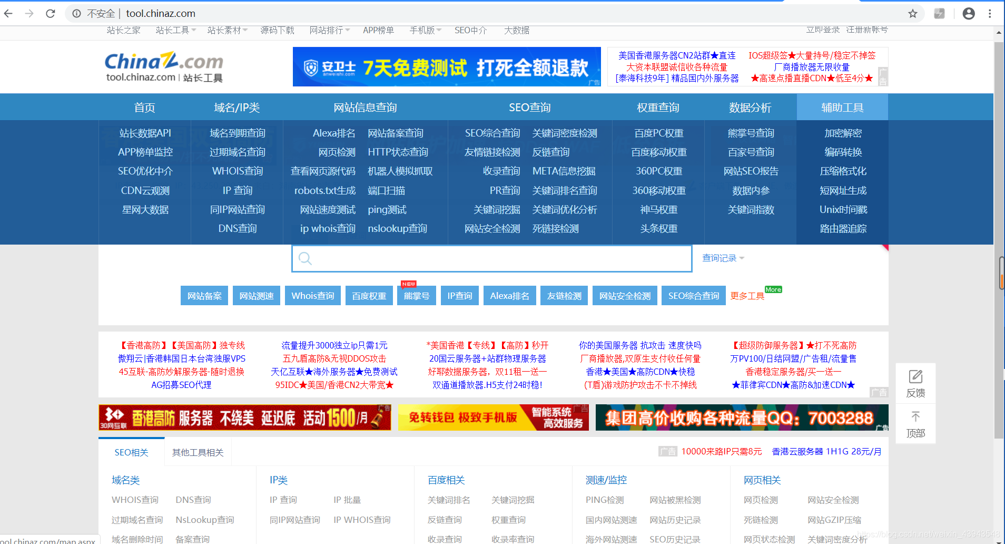Viewport: 1005px width, 544px height.
Task: Click the Alexa排名 quick button
Action: [510, 296]
